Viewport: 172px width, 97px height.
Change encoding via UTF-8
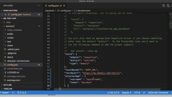(x=137, y=93)
